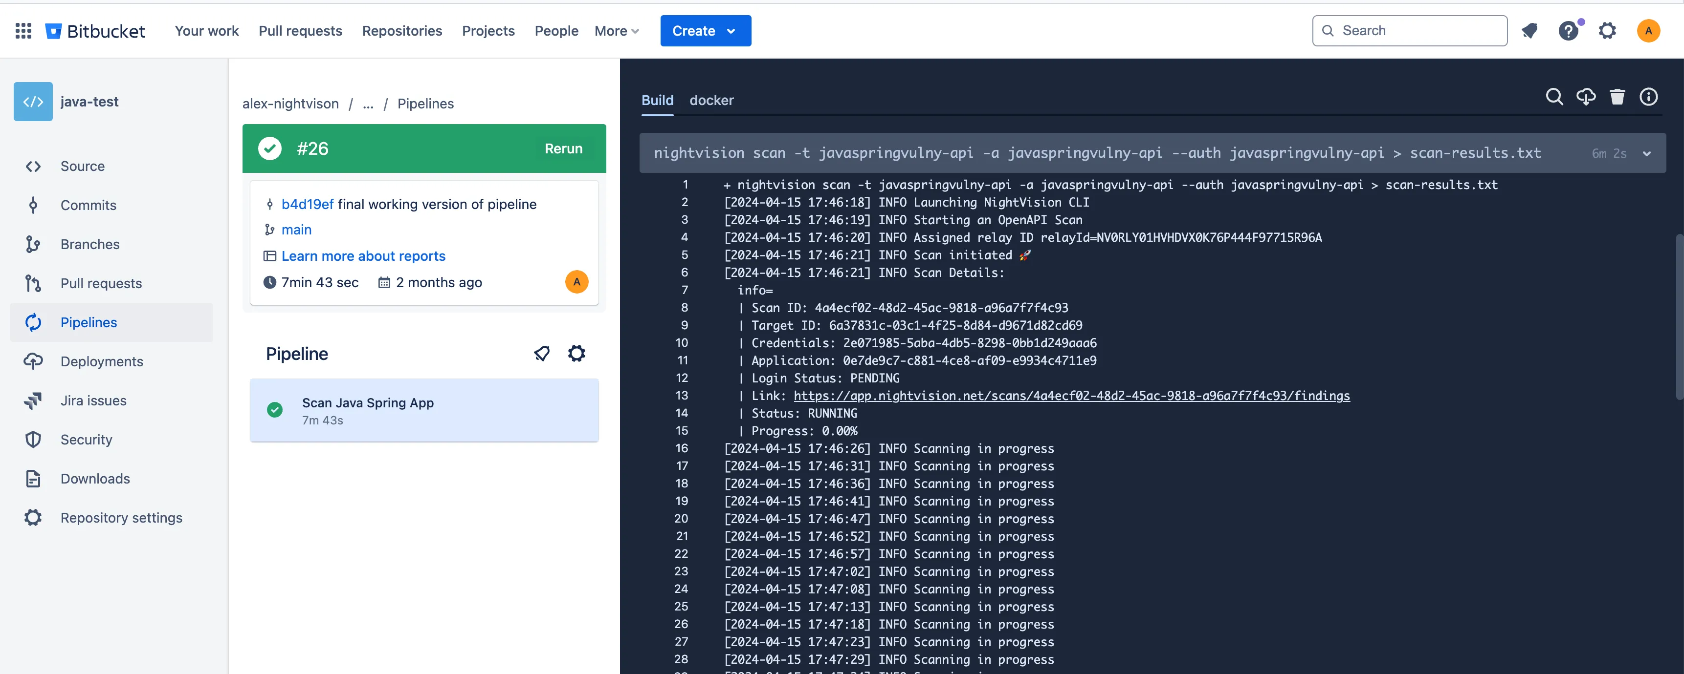Open the user avatar menu at top right
This screenshot has height=674, width=1684.
(1648, 31)
